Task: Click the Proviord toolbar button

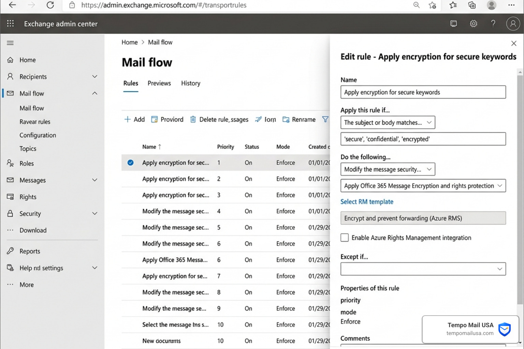Action: [168, 119]
